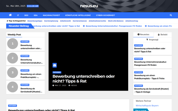Open sidebar post Servicekraft [Muster] – Tipps & Vorlage
The image size is (178, 111).
tap(151, 90)
